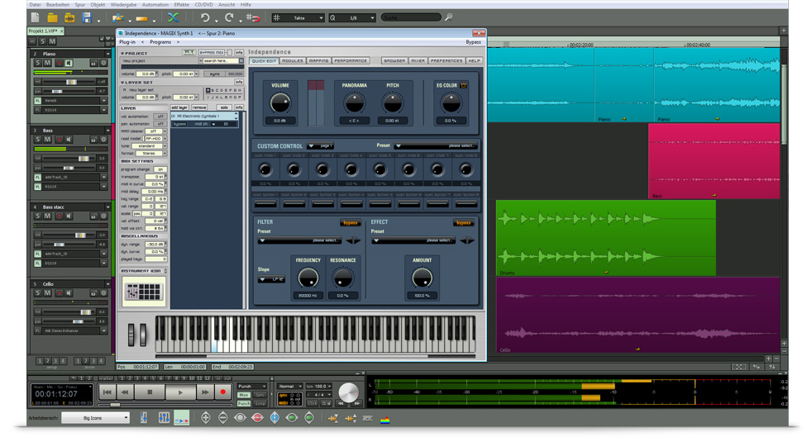Open a project with the yellow folder icon
812x442 pixels.
click(x=52, y=17)
